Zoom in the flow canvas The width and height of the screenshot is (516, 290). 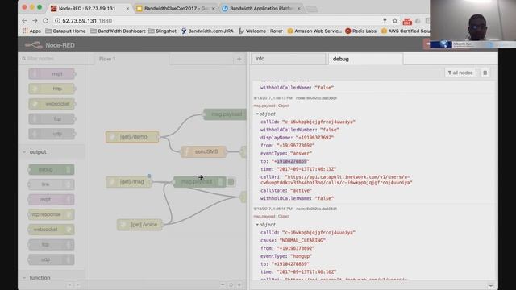pyautogui.click(x=239, y=284)
